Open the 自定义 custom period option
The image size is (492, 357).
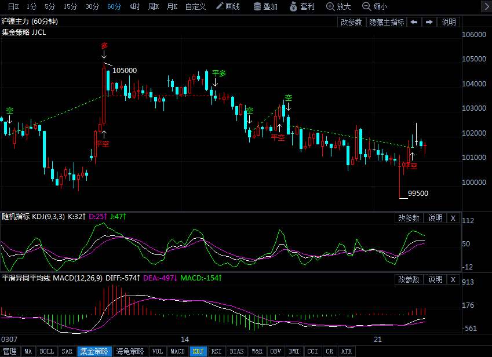(196, 7)
